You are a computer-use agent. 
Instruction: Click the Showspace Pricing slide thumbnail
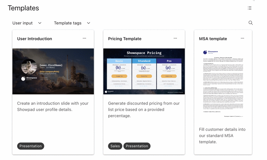(144, 71)
